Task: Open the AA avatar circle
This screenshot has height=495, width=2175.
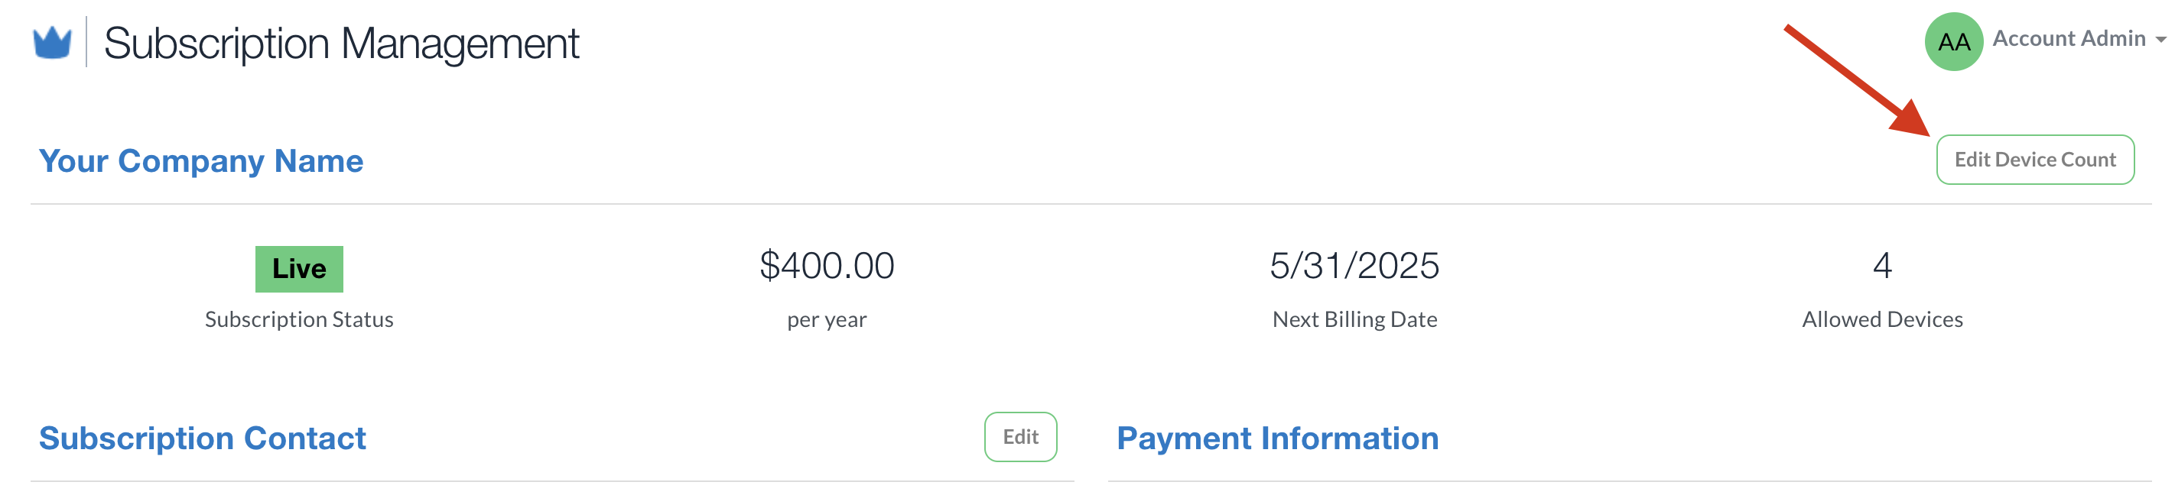Action: click(1954, 41)
